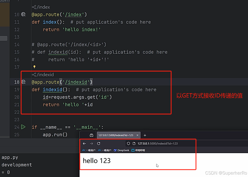Click request.args.get('id') on line 20

[81, 97]
